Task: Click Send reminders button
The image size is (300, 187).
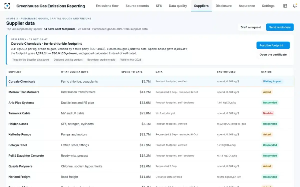Action: (280, 27)
